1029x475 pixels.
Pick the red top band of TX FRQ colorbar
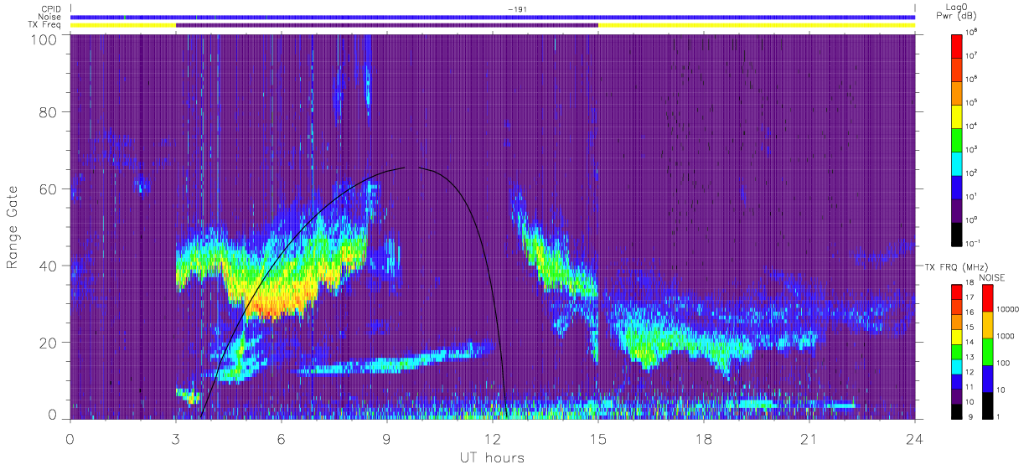click(x=957, y=292)
